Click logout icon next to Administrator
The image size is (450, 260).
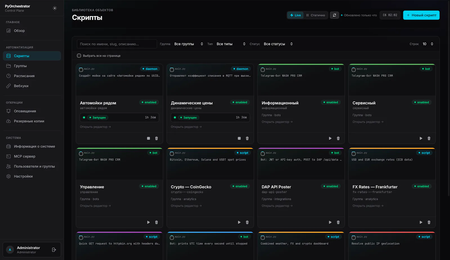(x=54, y=250)
